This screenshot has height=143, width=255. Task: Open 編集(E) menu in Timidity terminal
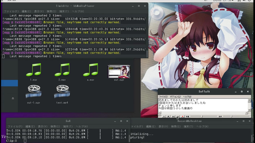(26, 11)
